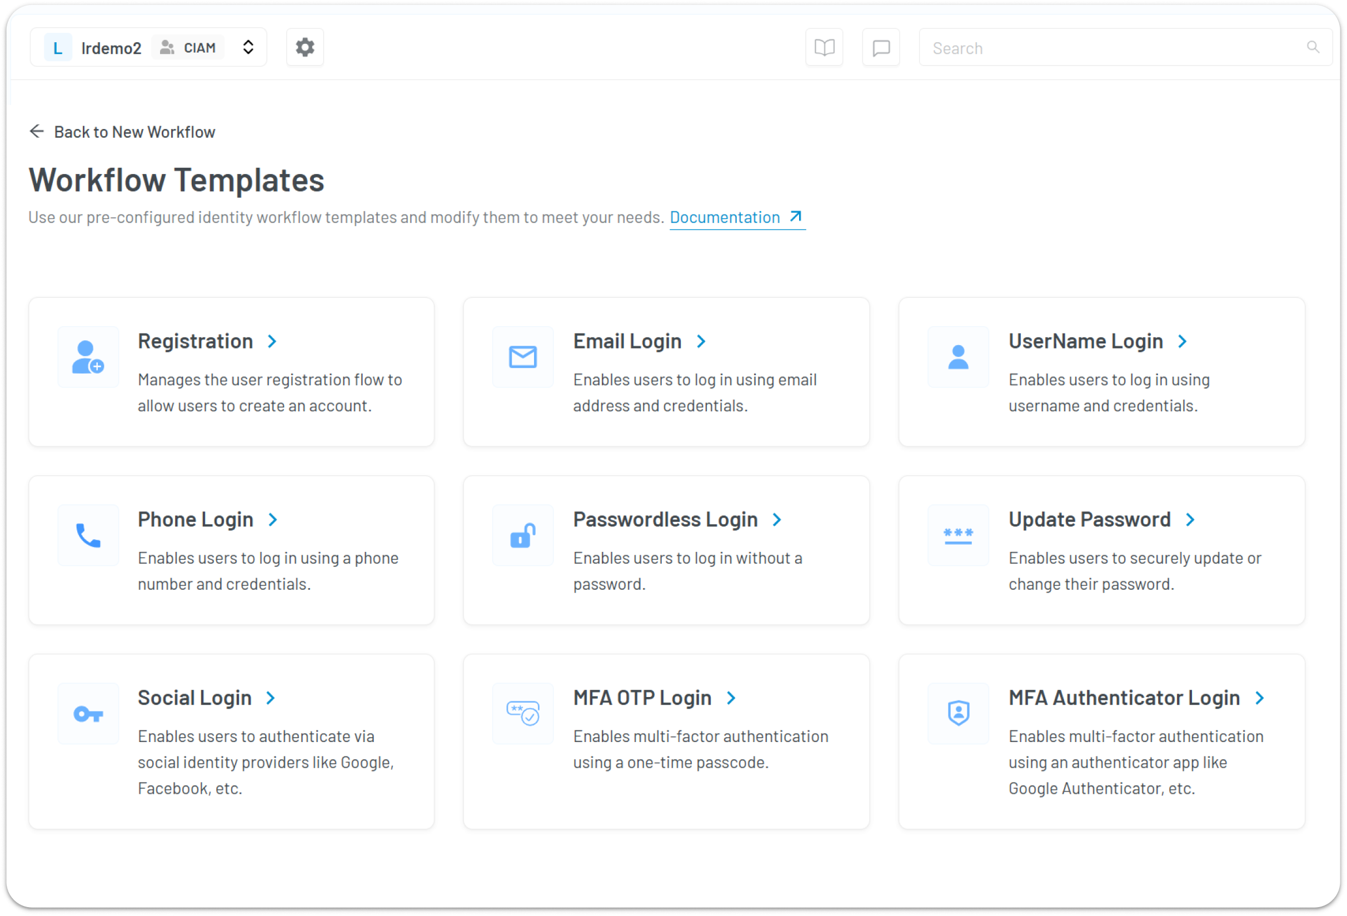Open Passwordless Login via its chevron
This screenshot has width=1347, height=916.
[777, 520]
